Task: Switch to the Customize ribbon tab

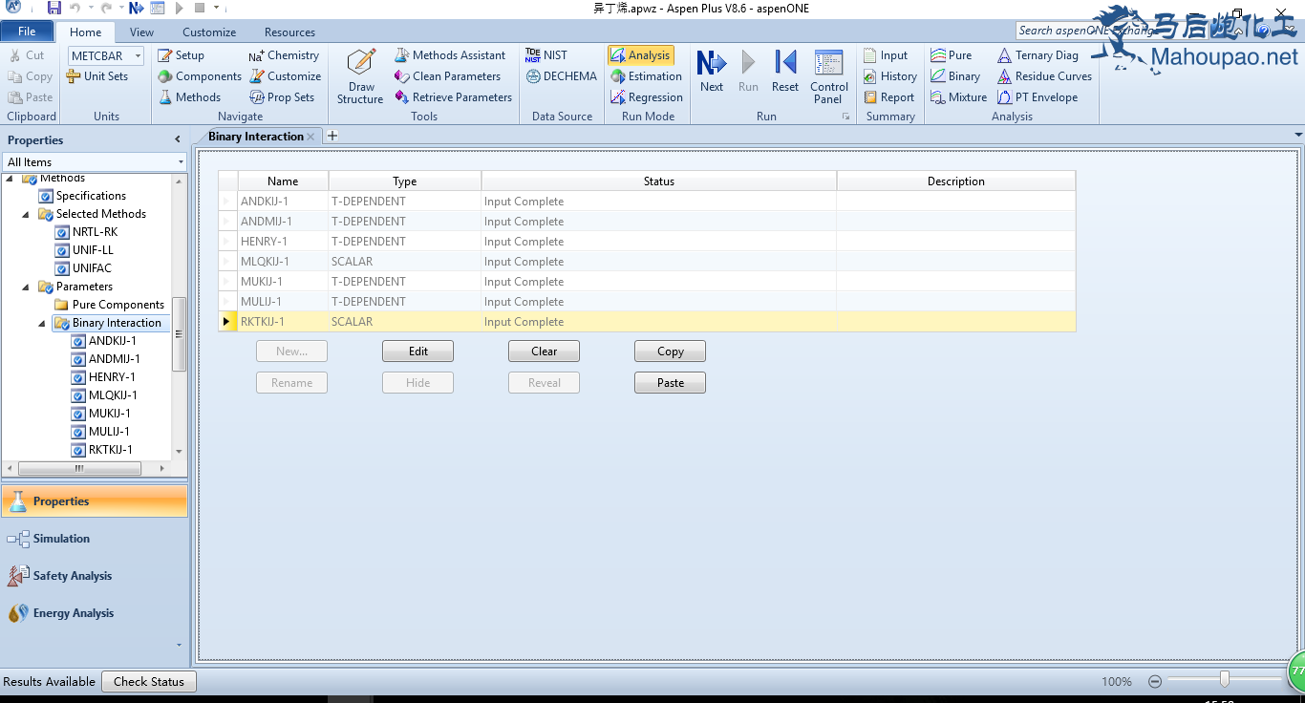Action: point(209,32)
